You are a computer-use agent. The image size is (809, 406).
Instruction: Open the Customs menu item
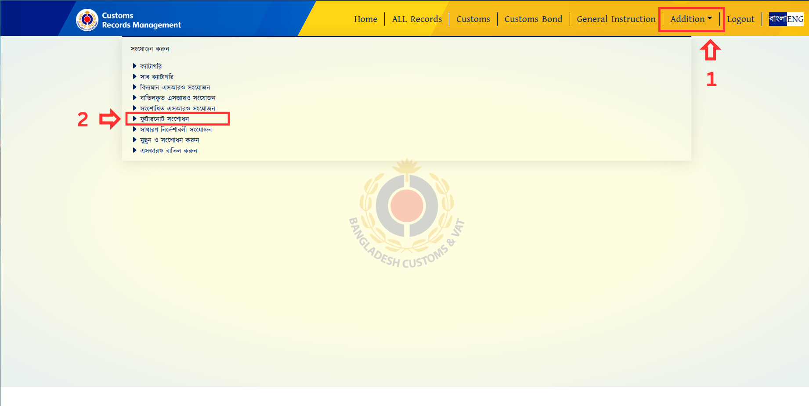pos(473,19)
